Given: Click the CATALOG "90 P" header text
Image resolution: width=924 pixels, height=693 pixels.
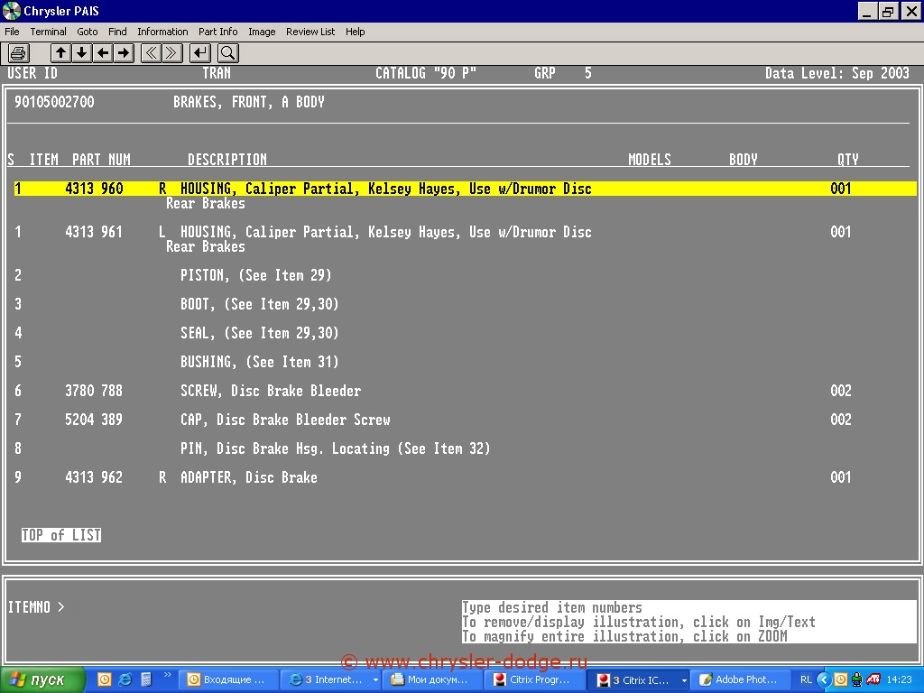Looking at the screenshot, I should [426, 73].
